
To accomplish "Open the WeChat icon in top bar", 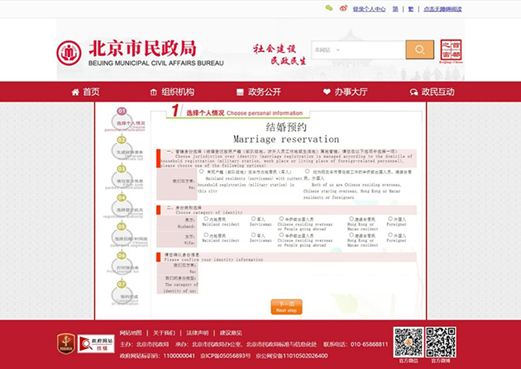I will (x=329, y=8).
